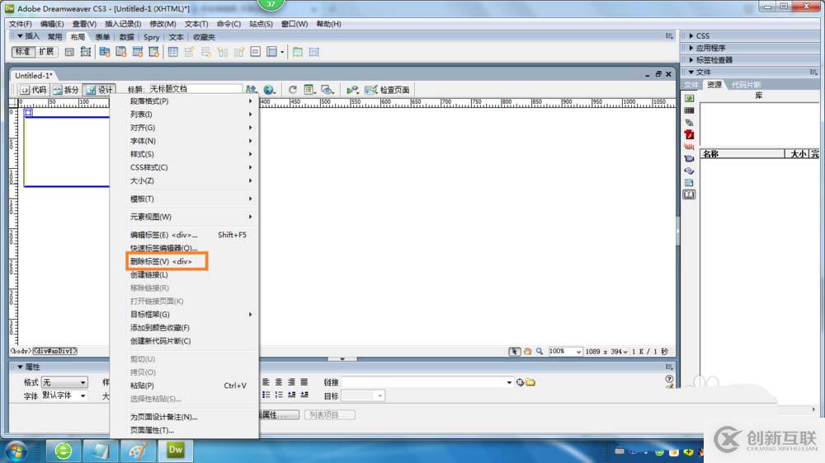Click 页面属性(T) in context menu
This screenshot has height=463, width=825.
[184, 430]
